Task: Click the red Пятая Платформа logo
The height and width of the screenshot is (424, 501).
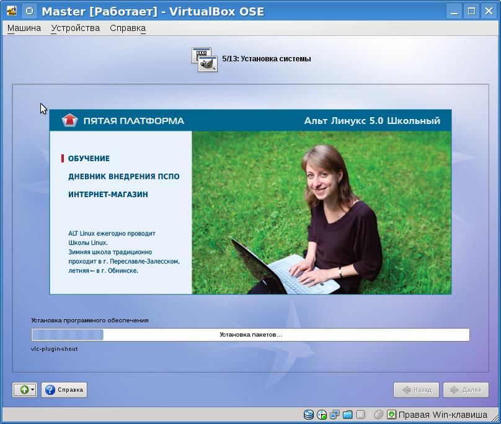Action: pos(70,120)
